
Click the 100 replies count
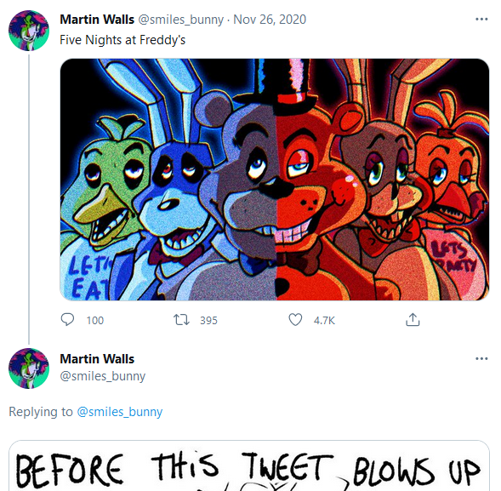(x=95, y=320)
